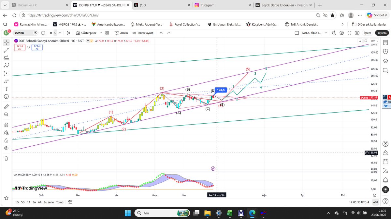
Task: Open alerts clock icon in right sidebar
Action: click(x=385, y=52)
